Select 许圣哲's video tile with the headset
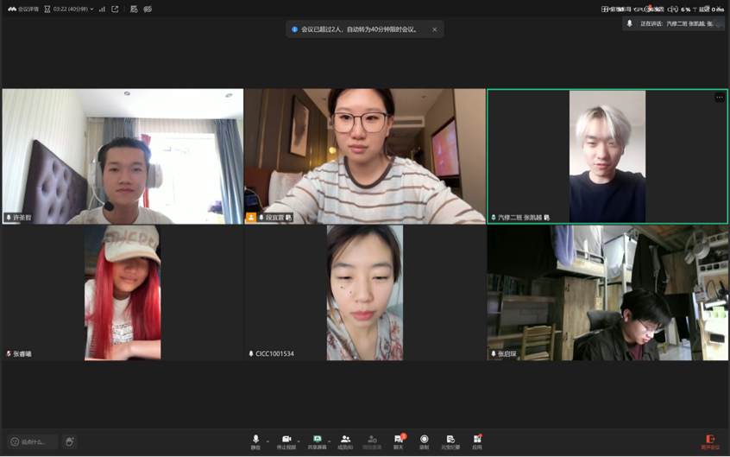The width and height of the screenshot is (730, 457). click(x=123, y=156)
